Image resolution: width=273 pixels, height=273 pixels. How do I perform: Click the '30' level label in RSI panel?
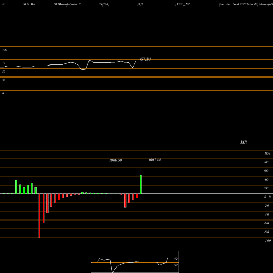click(4, 80)
